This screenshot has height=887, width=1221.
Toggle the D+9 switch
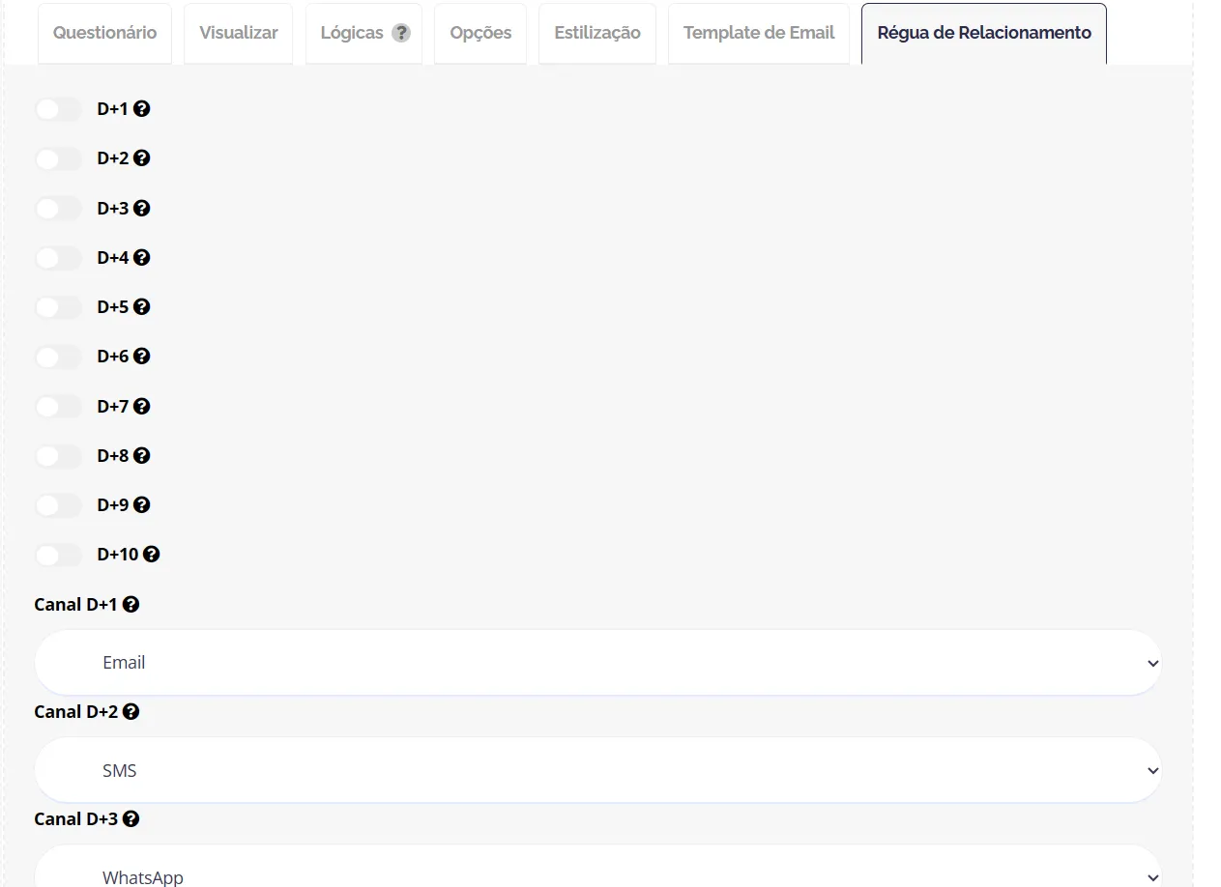tap(58, 505)
